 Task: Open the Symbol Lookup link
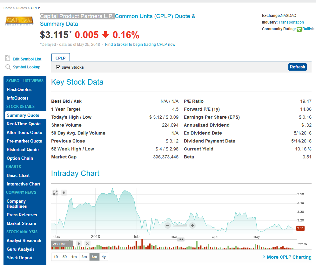[27, 67]
